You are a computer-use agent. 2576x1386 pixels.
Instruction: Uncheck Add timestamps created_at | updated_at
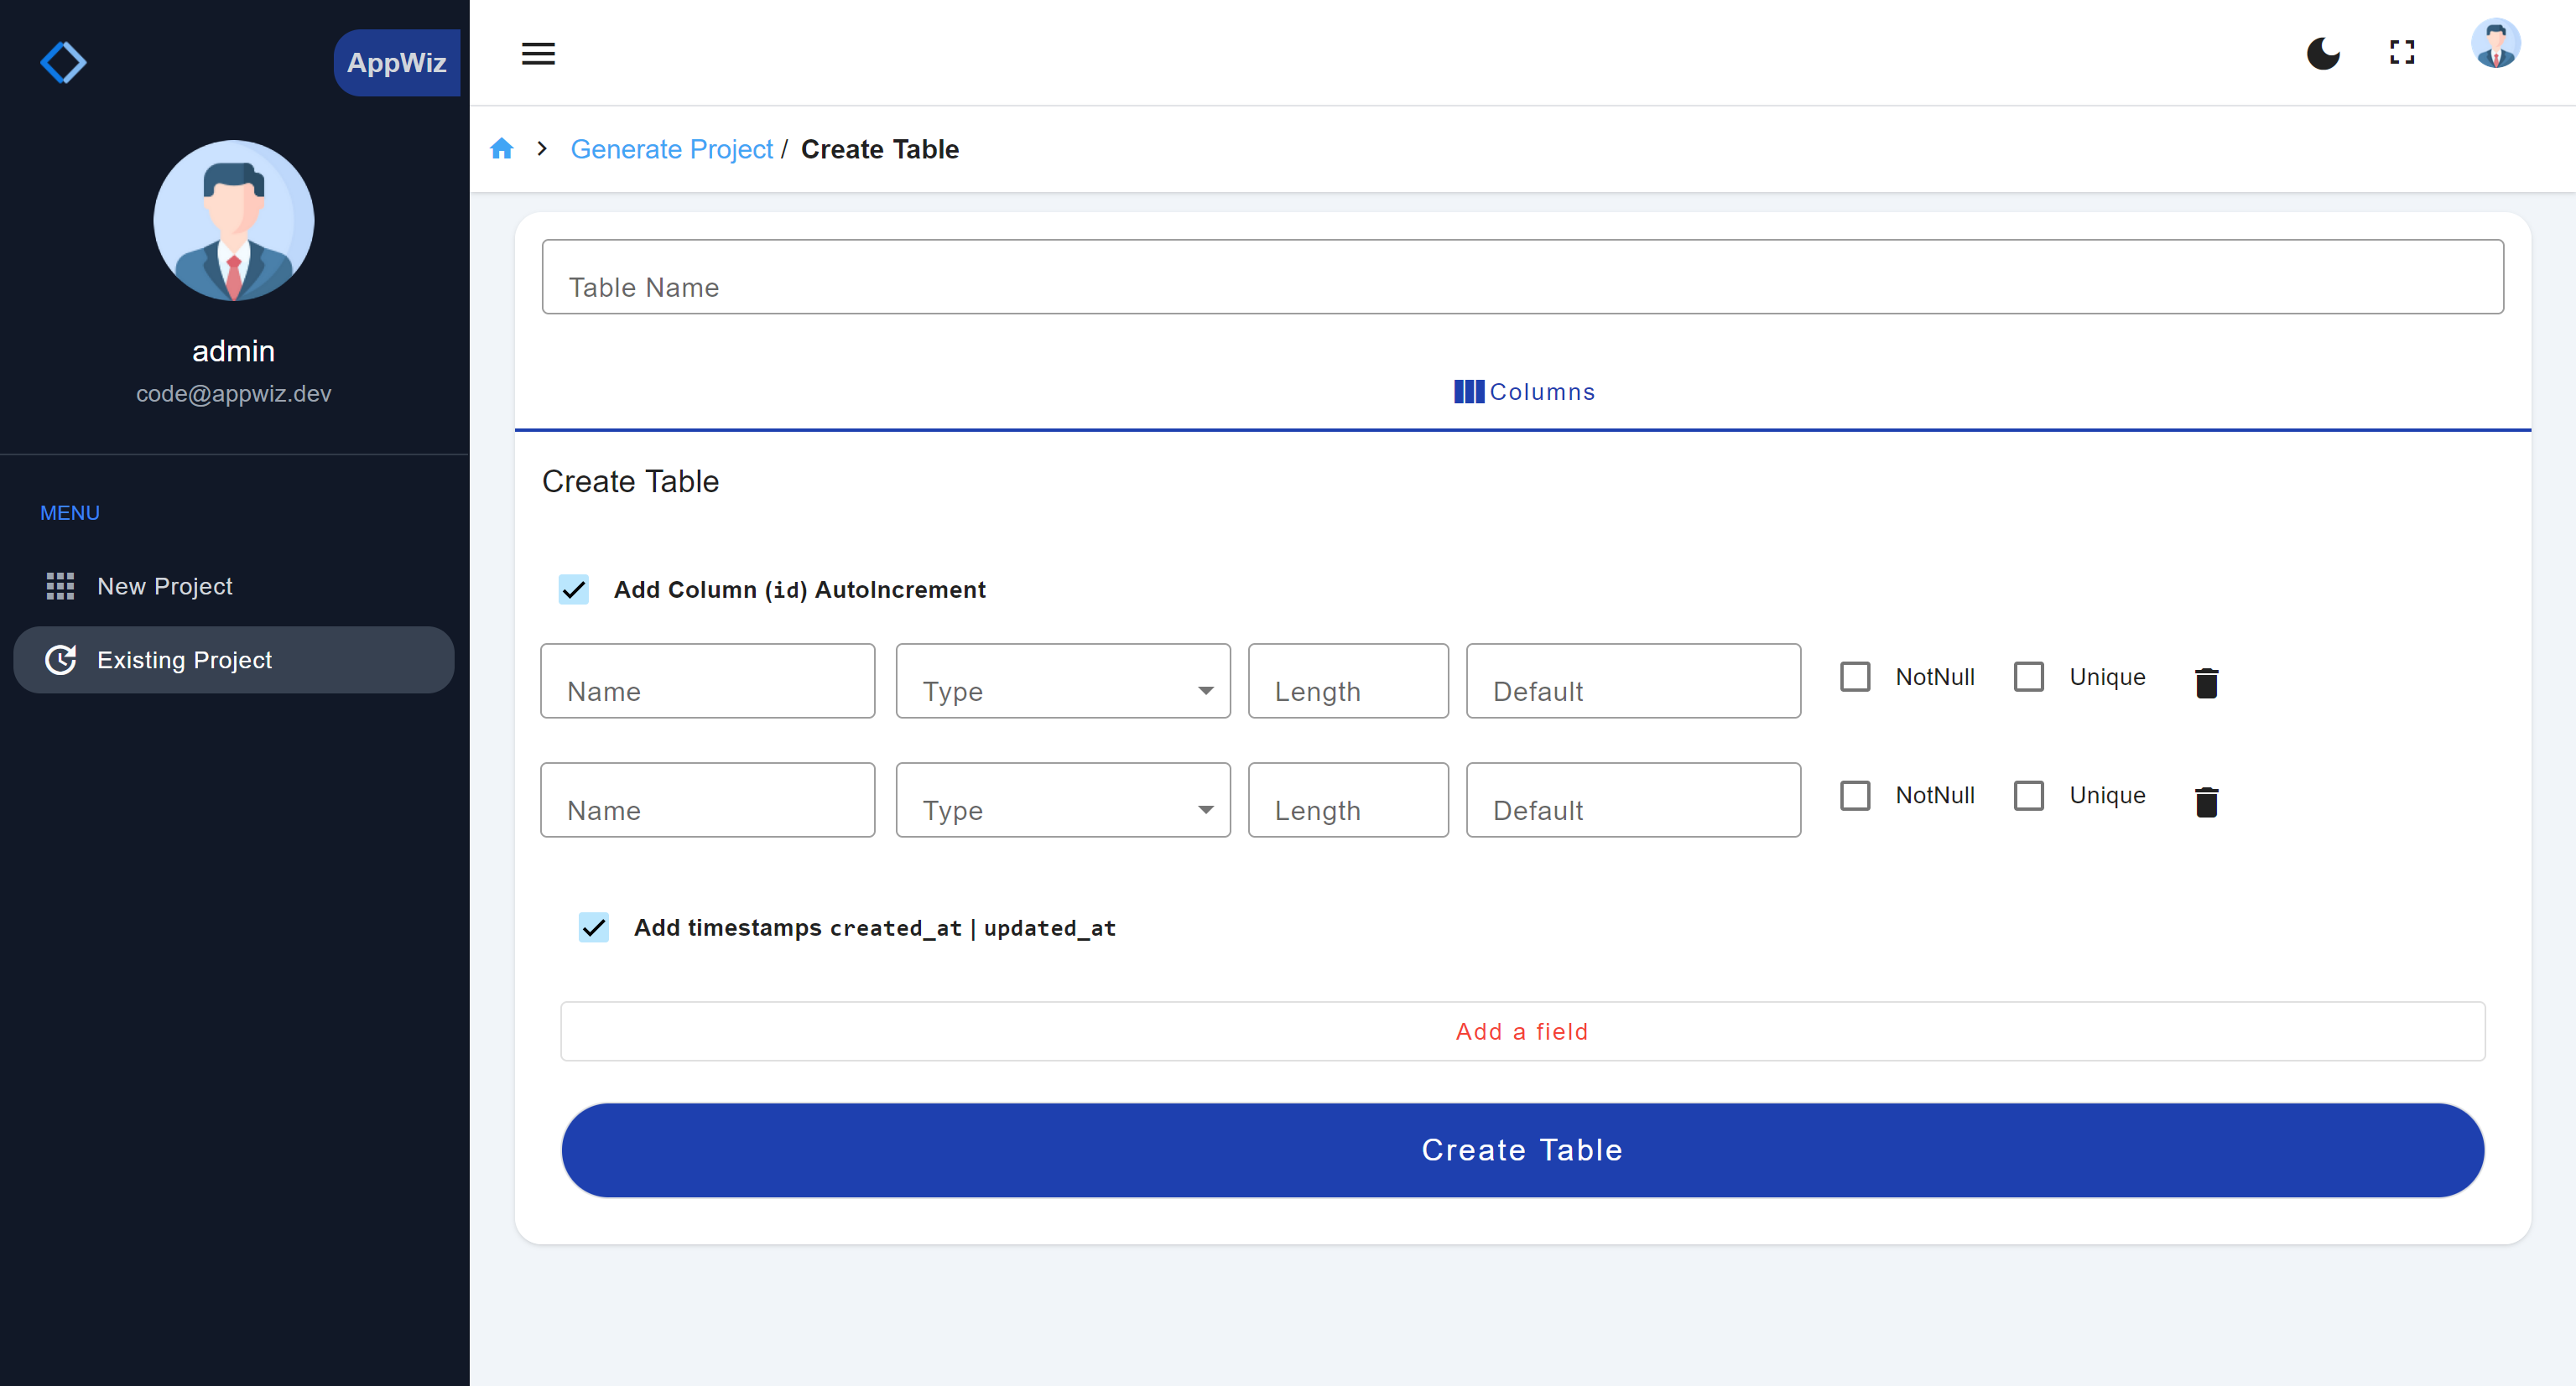tap(593, 927)
